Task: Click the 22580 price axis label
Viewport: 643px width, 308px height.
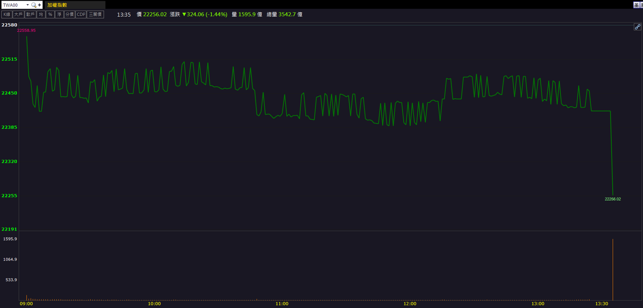Action: click(9, 25)
